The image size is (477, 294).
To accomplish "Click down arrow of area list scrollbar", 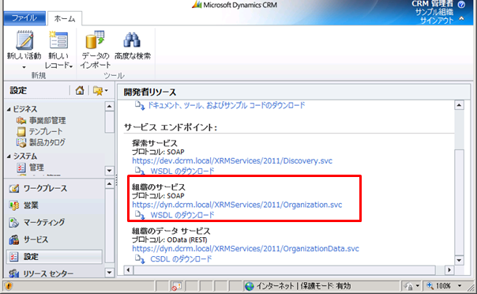I will (x=109, y=273).
